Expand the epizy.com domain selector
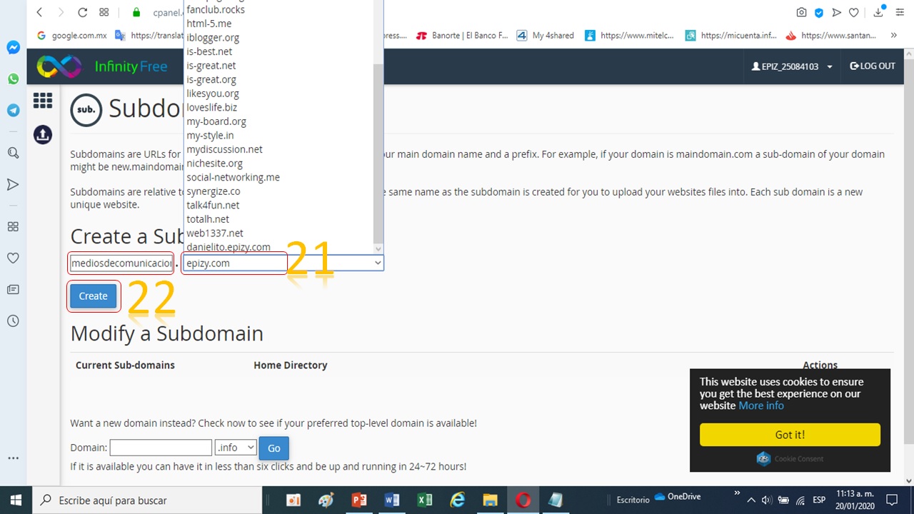Screen dimensions: 914x514 coord(282,263)
